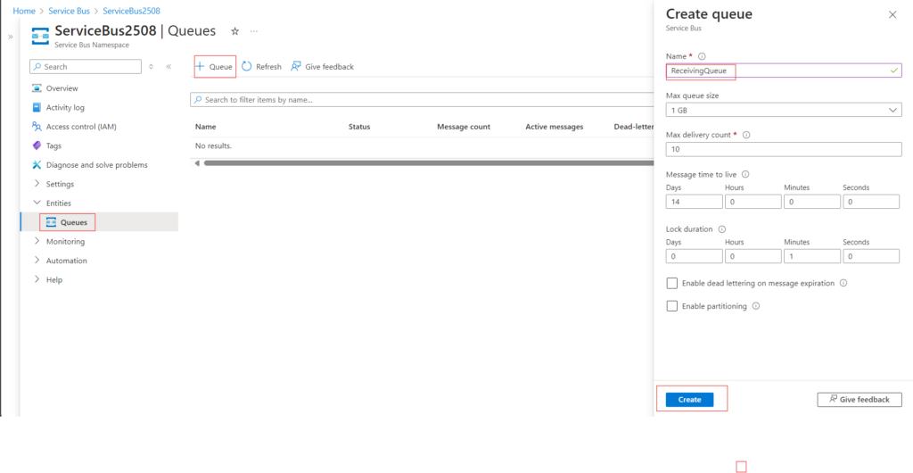Image resolution: width=913 pixels, height=473 pixels.
Task: Click Lock duration Hours field
Action: pos(753,256)
